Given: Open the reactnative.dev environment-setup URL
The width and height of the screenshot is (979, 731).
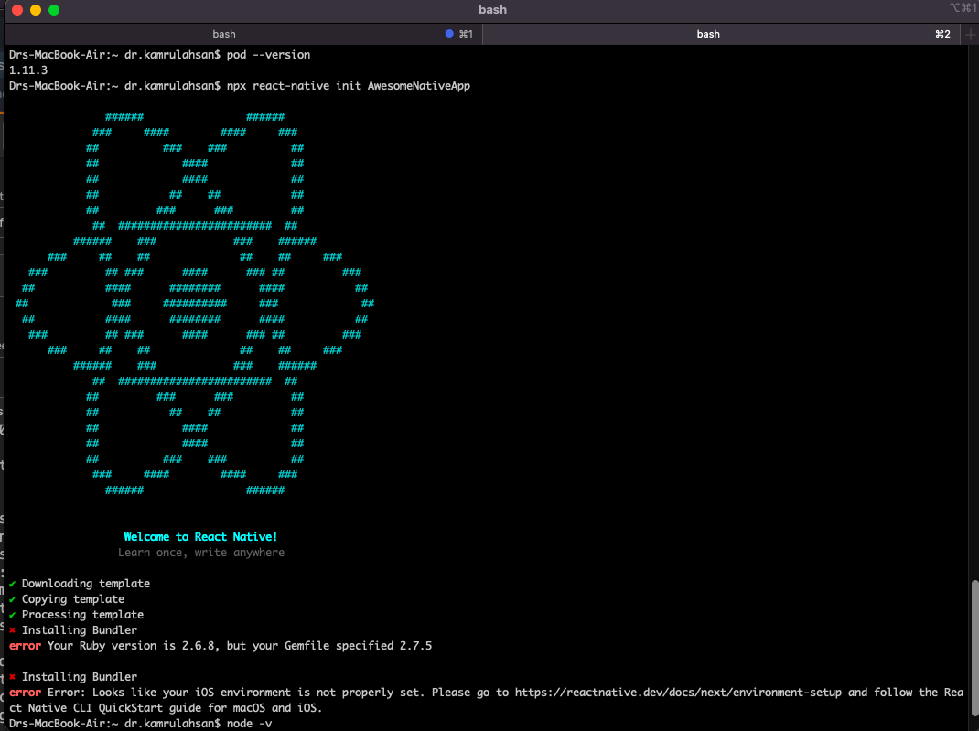Looking at the screenshot, I should pos(678,693).
